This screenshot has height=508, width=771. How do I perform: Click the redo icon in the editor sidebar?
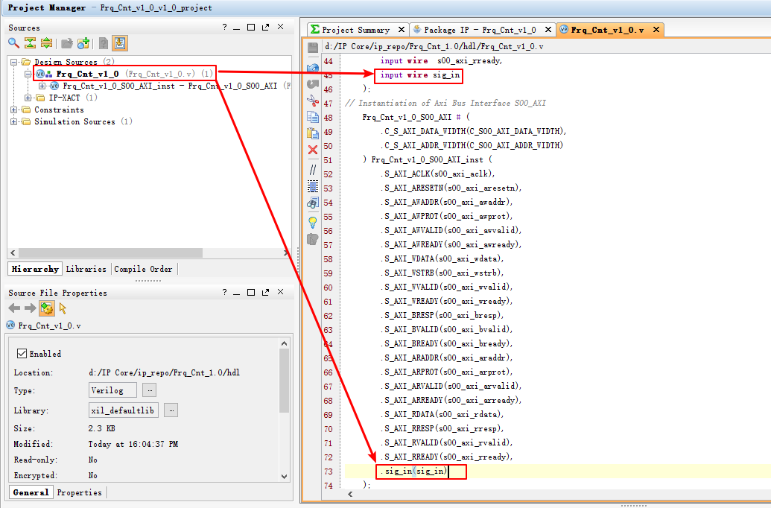(313, 84)
